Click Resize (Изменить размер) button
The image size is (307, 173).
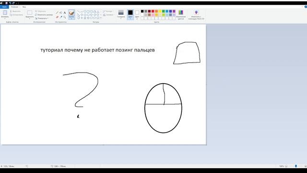click(44, 15)
